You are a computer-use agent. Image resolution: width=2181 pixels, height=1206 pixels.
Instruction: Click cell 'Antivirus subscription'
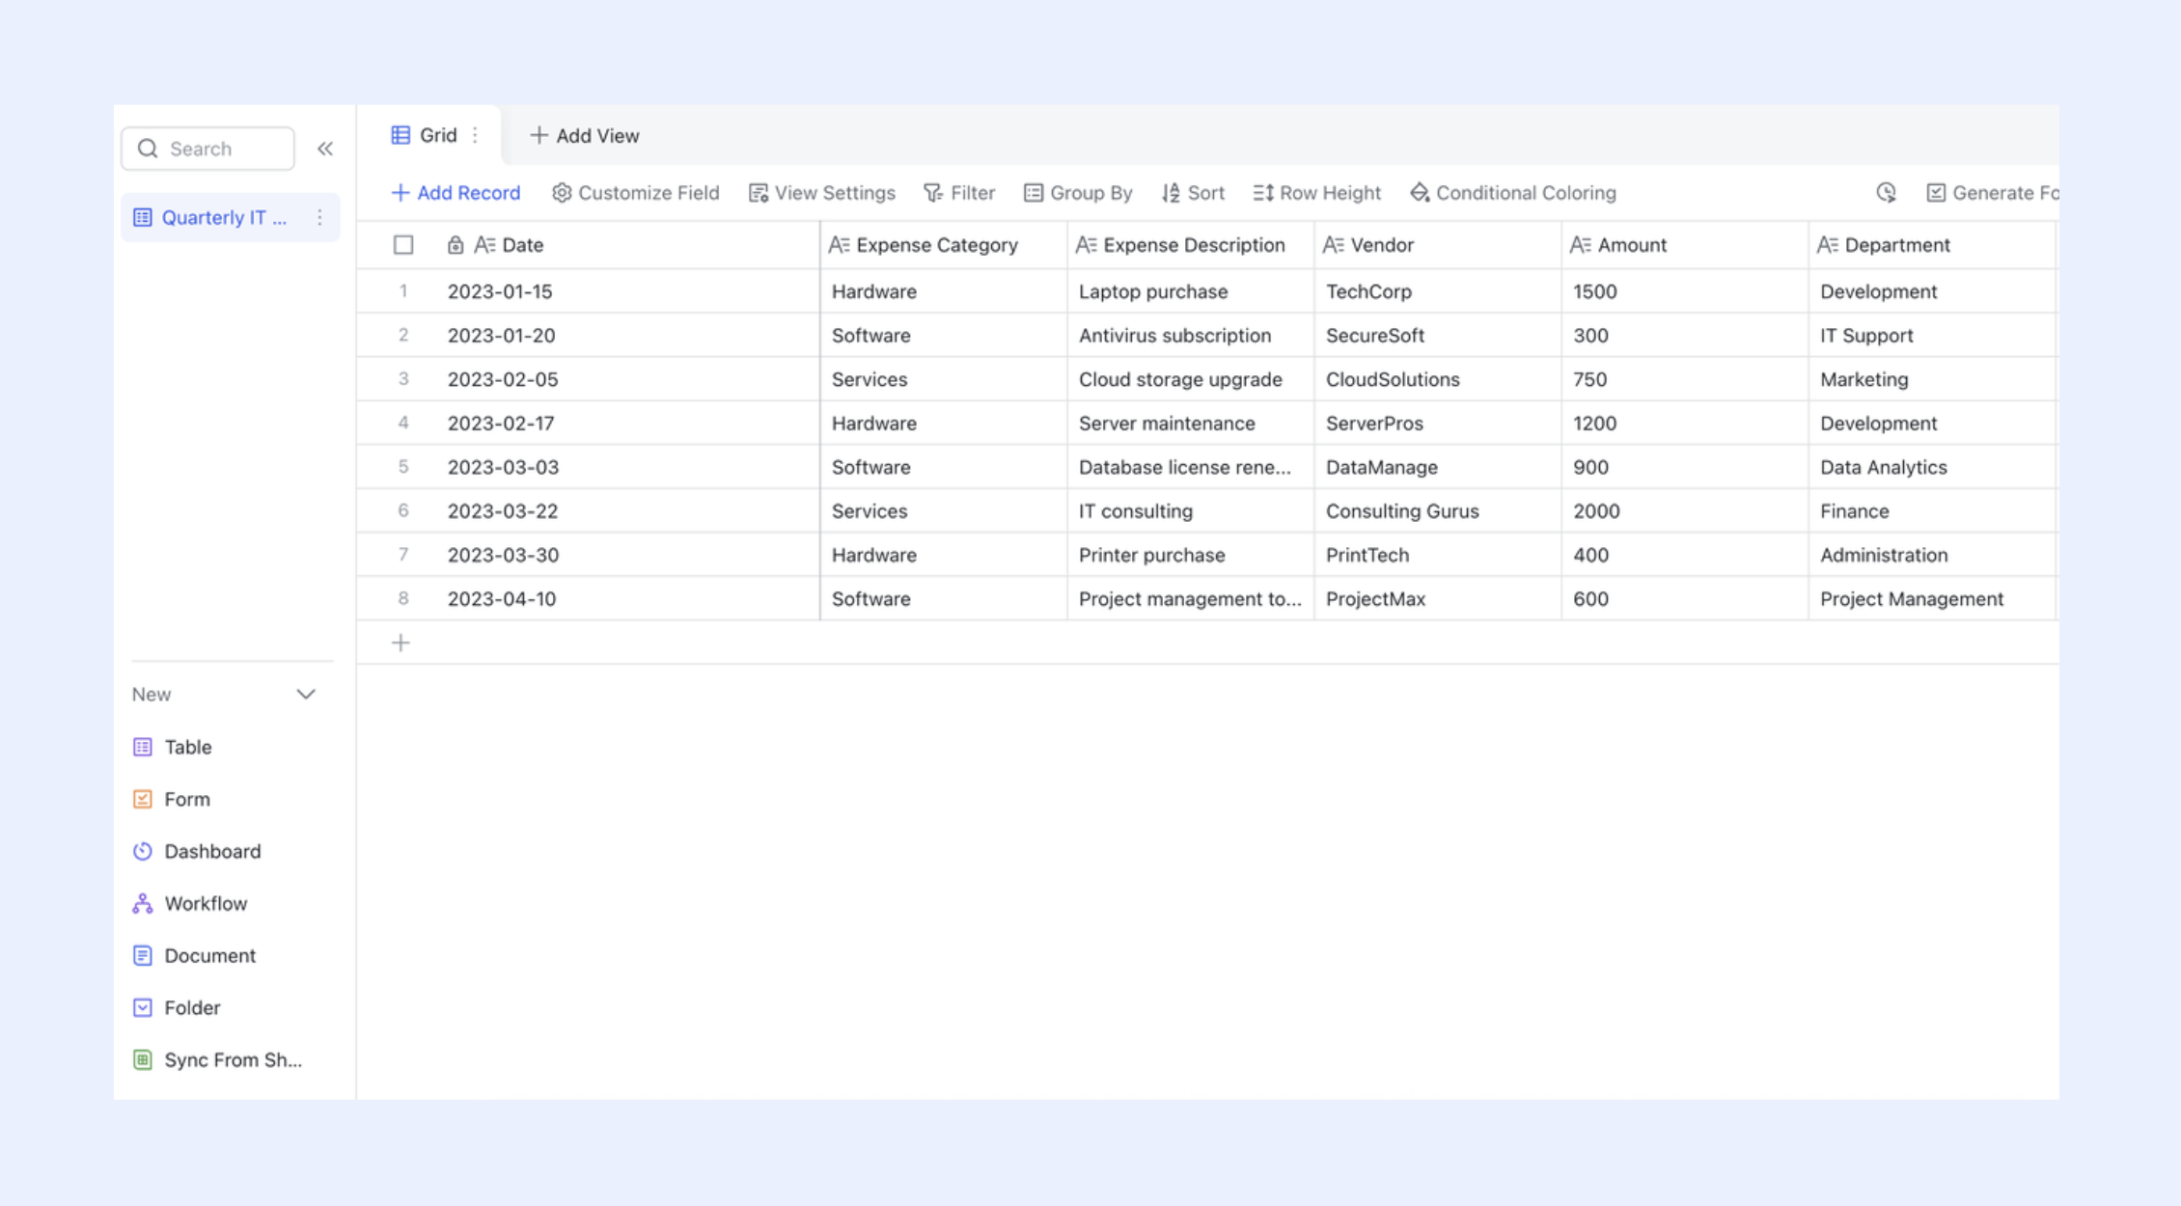point(1191,335)
